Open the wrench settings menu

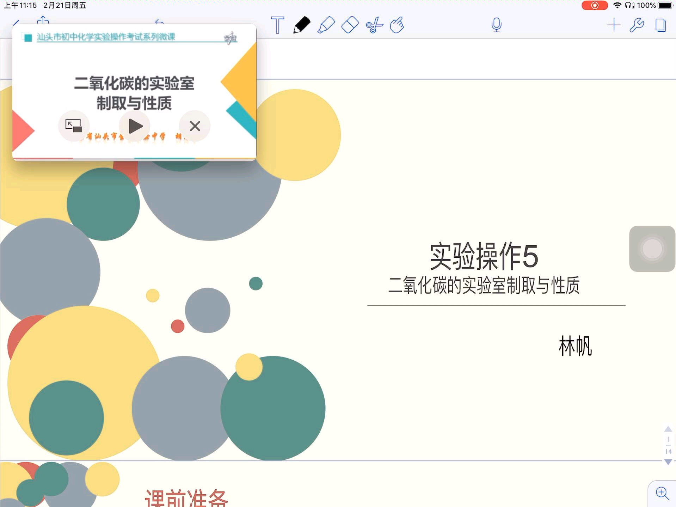tap(637, 25)
